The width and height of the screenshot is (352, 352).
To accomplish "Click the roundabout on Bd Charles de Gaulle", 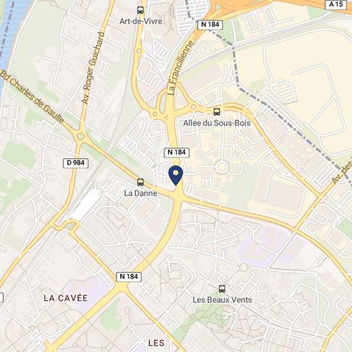I will [81, 136].
